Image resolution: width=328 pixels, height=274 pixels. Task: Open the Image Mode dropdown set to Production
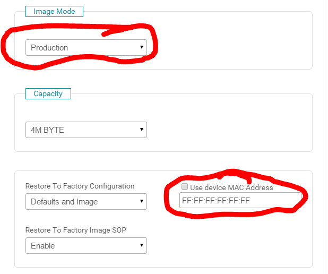click(x=86, y=48)
